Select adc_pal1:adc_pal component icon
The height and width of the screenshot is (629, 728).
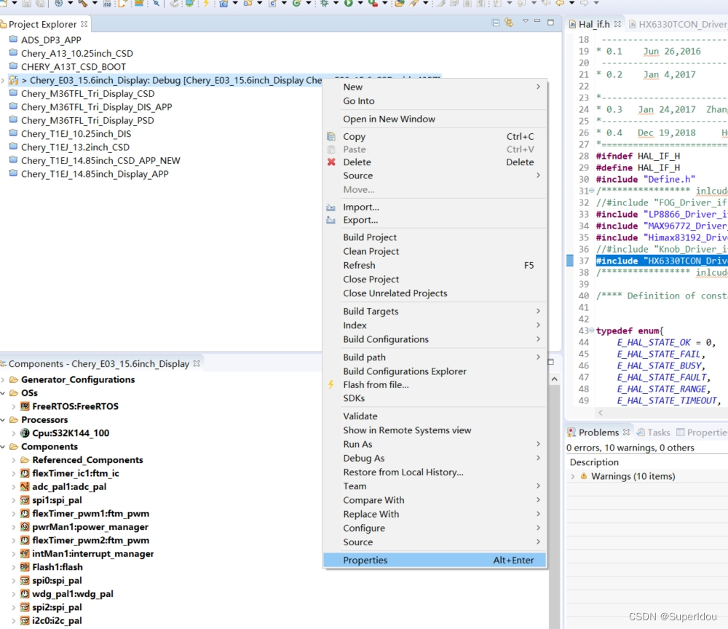pos(25,487)
